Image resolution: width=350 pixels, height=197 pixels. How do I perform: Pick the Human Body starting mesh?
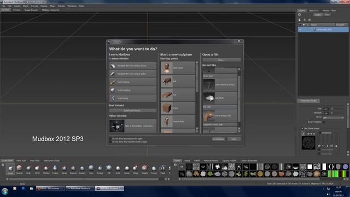178,121
